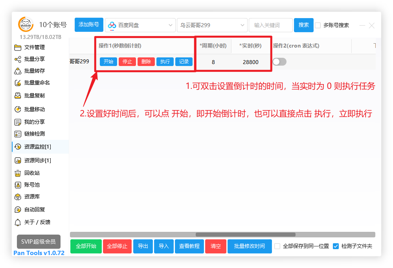The height and width of the screenshot is (268, 393).
Task: Click the 添加账号 button
Action: [89, 25]
